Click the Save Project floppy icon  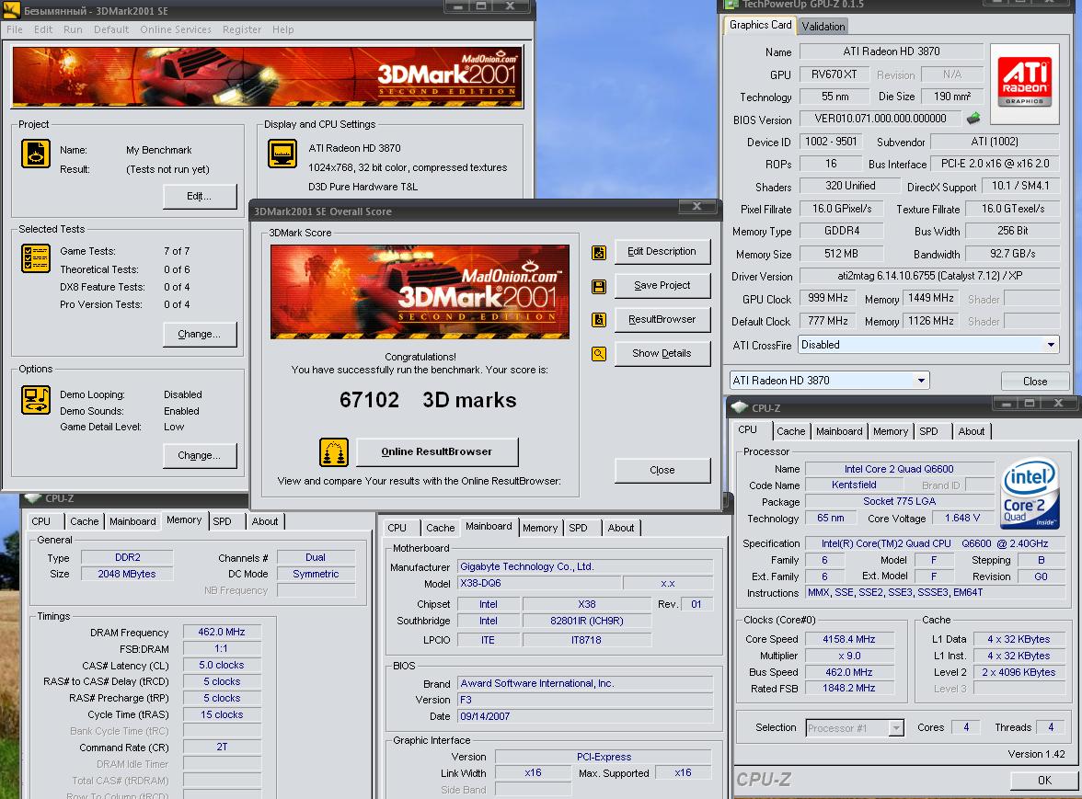click(x=599, y=286)
